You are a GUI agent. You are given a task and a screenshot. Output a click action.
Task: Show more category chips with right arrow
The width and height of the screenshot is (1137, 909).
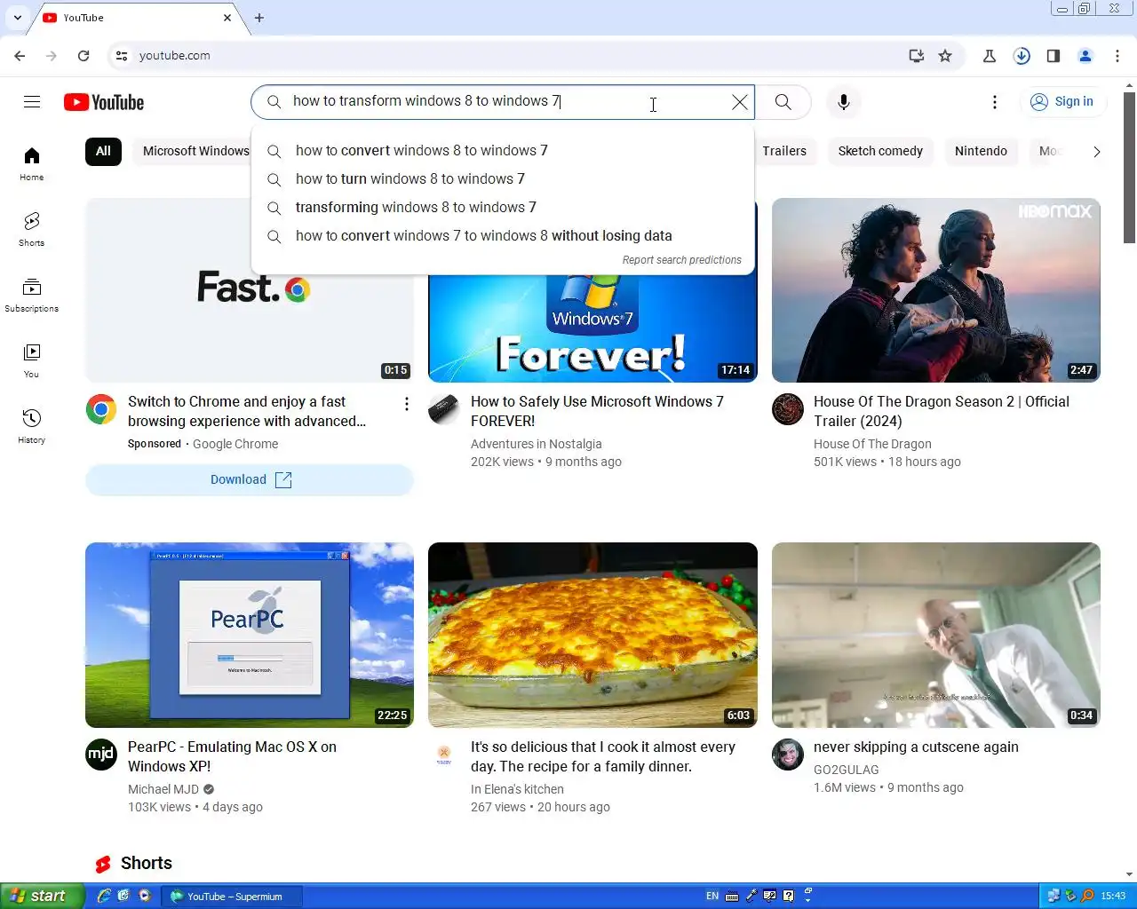pos(1096,152)
